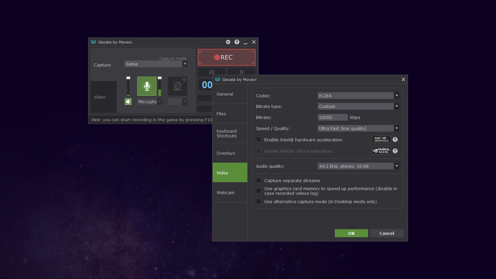This screenshot has width=496, height=279.
Task: Start recording with the REC button
Action: [x=227, y=57]
